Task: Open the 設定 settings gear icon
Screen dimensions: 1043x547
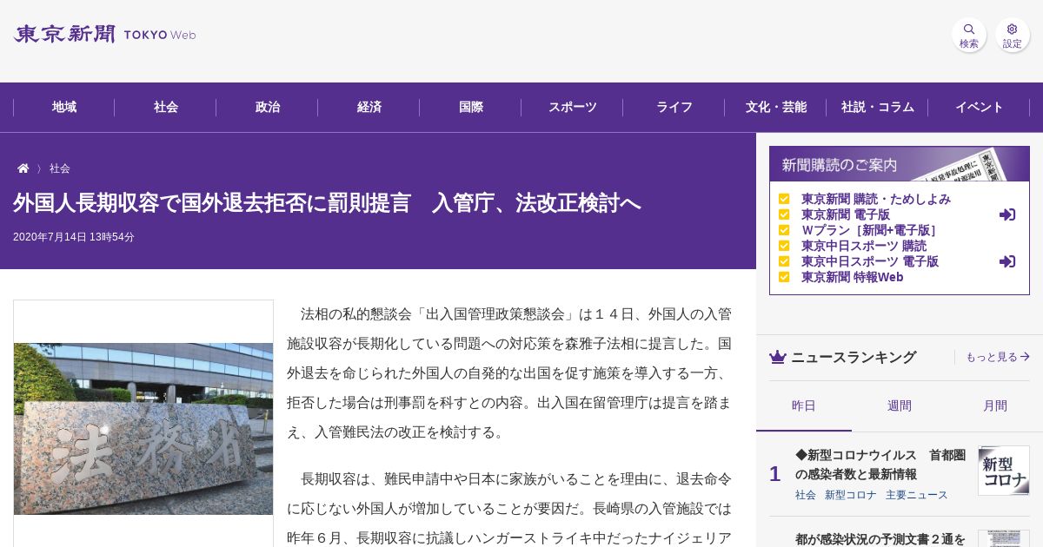Action: pos(1013,35)
